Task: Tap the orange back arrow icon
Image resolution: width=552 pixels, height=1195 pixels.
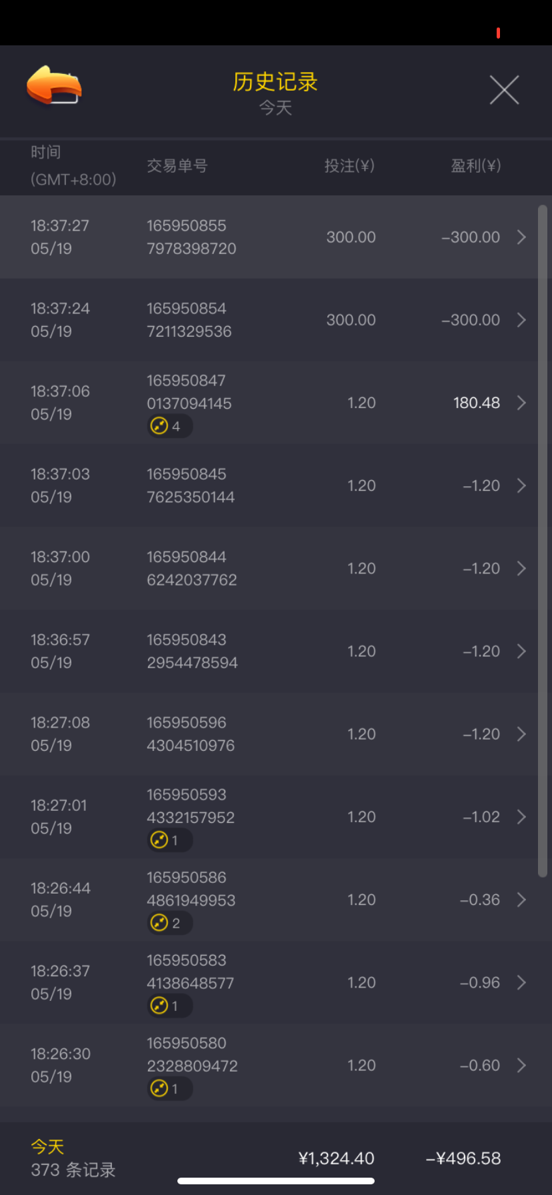Action: click(54, 87)
